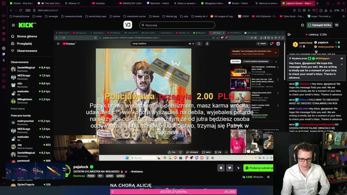This screenshot has height=195, width=347.
Task: Hide the pinned KICKSupport message
Action: (342, 58)
